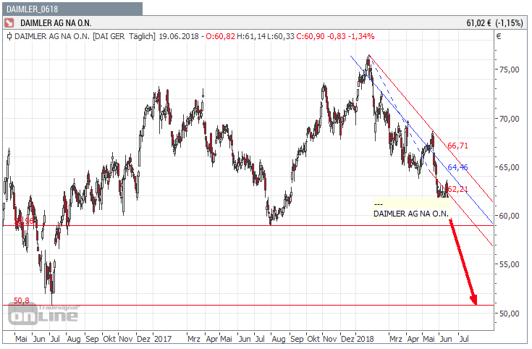
Task: Click the daily change -0,83
Action: pos(337,36)
